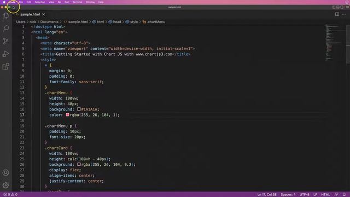Open the Code menu
Image resolution: width=350 pixels, height=197 pixels.
point(12,2)
